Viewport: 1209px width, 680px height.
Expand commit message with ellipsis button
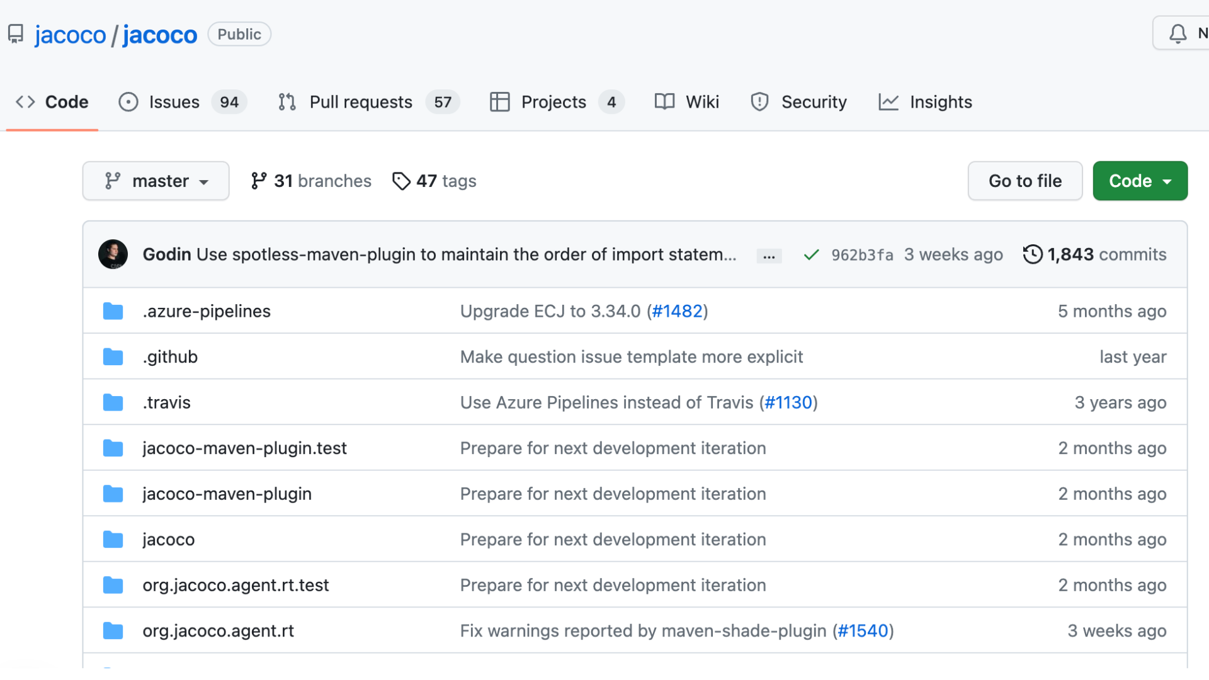tap(769, 256)
